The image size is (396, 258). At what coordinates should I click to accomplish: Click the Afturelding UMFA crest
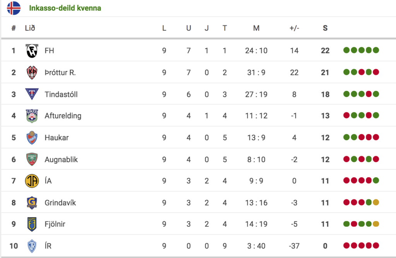pos(32,116)
